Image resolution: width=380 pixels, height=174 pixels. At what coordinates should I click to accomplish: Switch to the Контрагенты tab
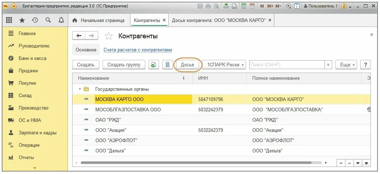[x=147, y=21]
